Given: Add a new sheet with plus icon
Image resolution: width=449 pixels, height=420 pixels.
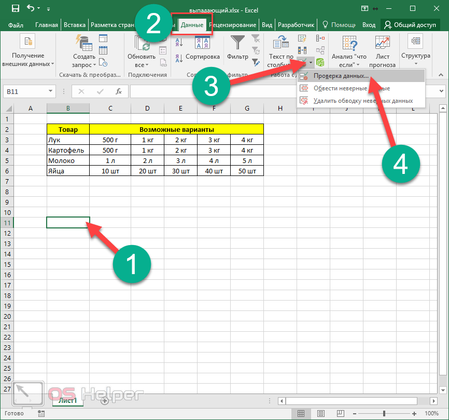Looking at the screenshot, I should 105,400.
